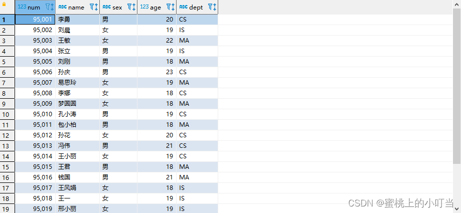Image resolution: width=461 pixels, height=213 pixels.
Task: Sort by the num column using its arrows
Action: tap(52, 7)
